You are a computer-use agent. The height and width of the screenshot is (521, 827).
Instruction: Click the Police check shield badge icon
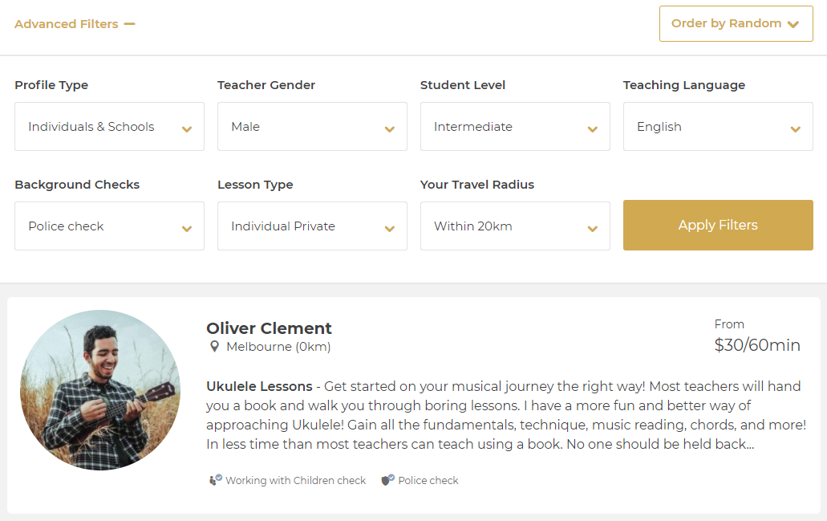point(387,479)
